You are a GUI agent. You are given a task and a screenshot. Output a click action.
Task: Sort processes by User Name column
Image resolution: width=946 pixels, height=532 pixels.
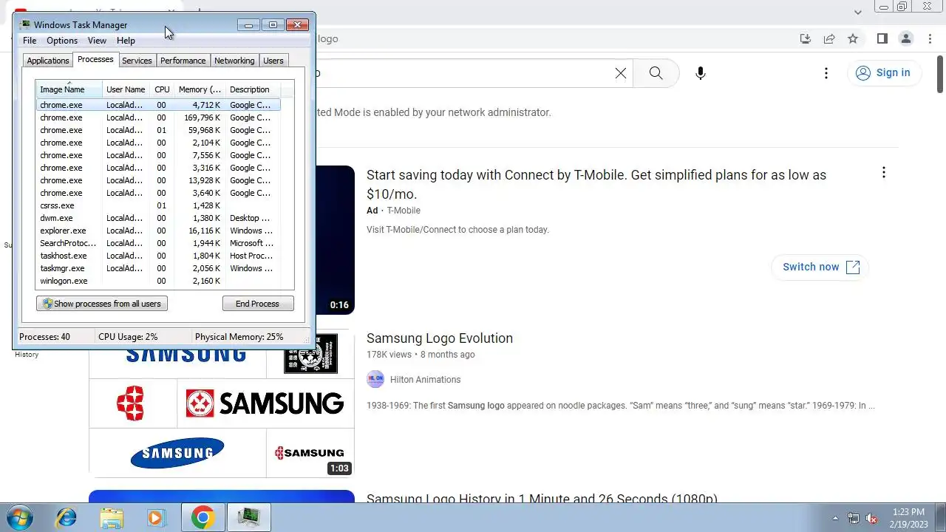[x=126, y=89]
